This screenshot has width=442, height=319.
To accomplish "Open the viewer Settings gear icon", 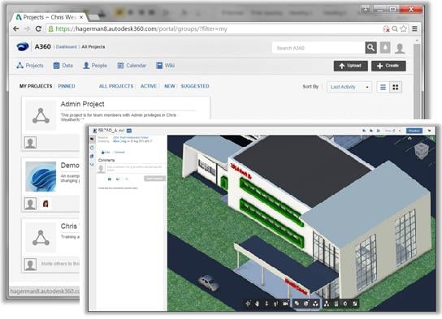I will [345, 304].
